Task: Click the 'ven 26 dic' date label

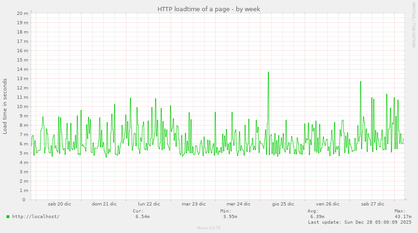Action: click(x=328, y=204)
